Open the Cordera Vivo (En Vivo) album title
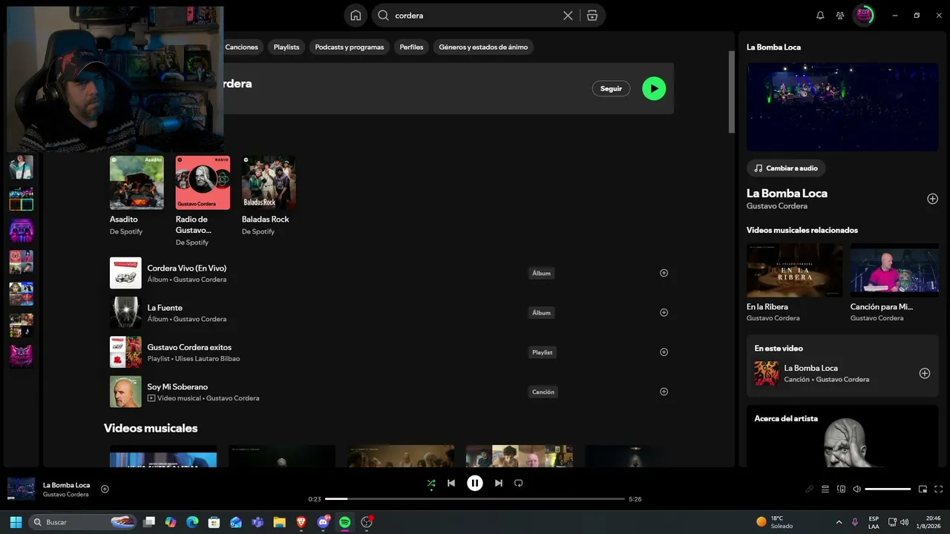The height and width of the screenshot is (534, 950). pos(187,268)
